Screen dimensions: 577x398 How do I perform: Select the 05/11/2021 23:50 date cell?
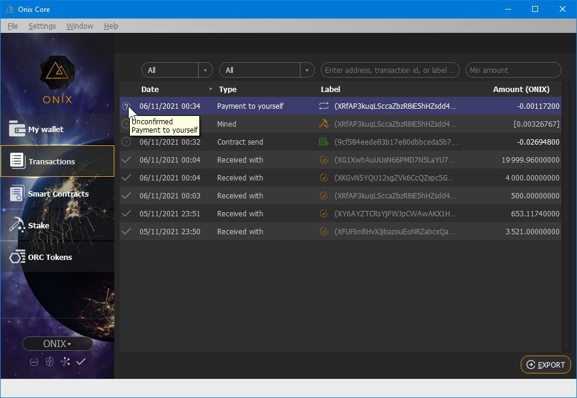[x=170, y=231]
